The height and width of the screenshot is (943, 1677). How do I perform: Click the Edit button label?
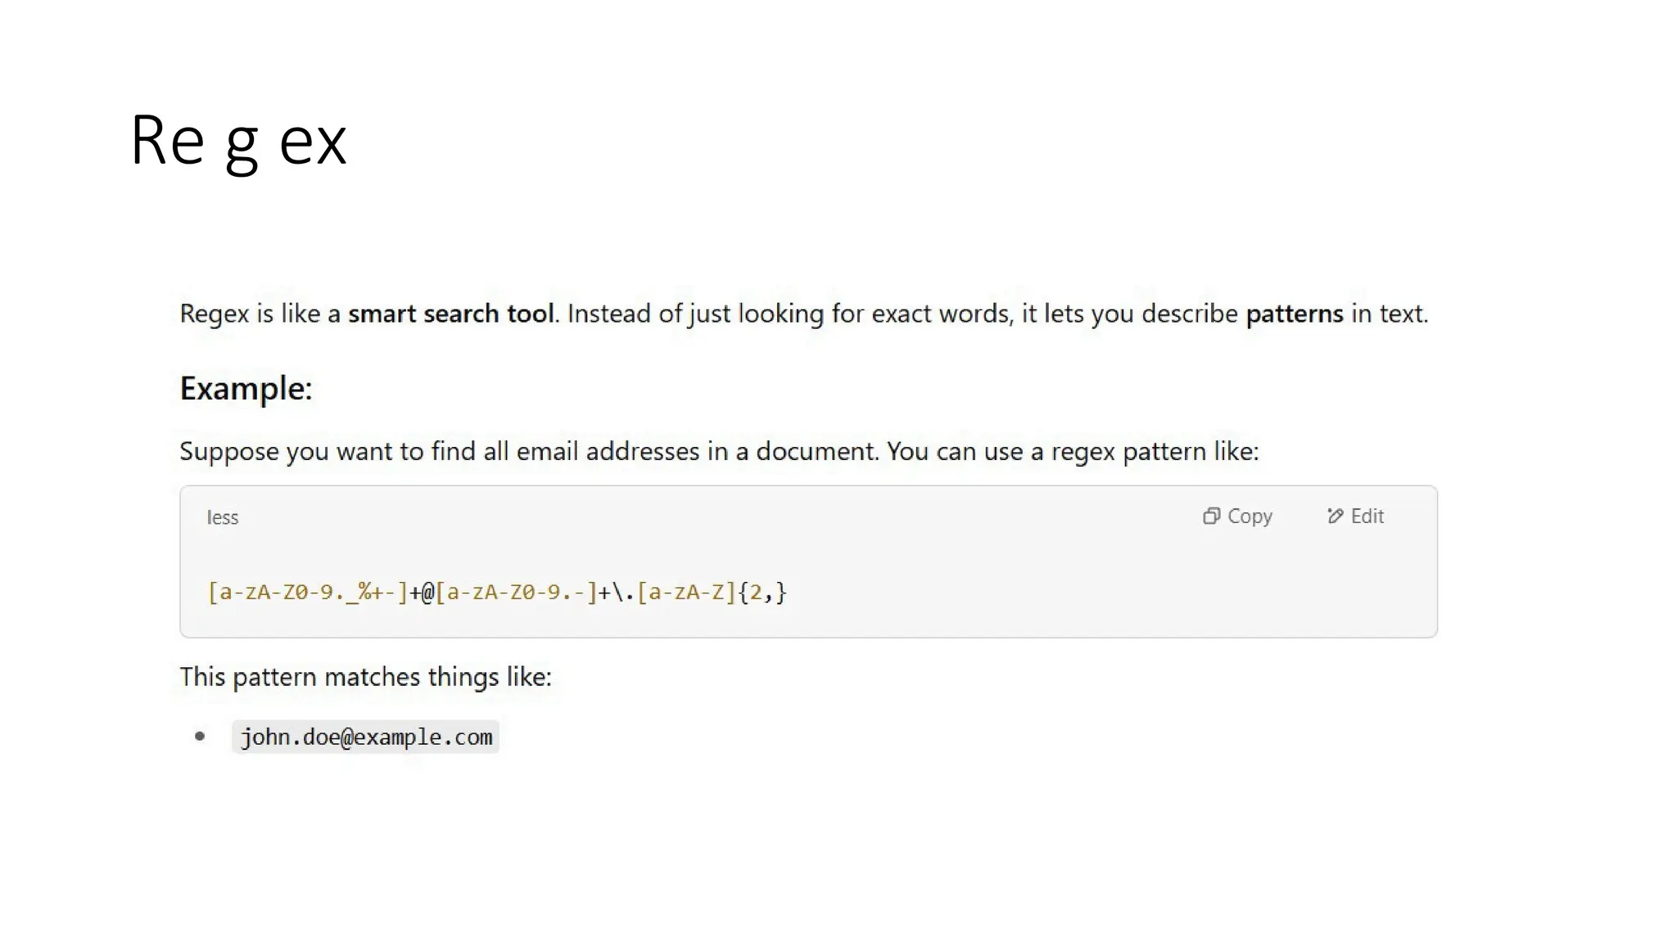pyautogui.click(x=1367, y=517)
